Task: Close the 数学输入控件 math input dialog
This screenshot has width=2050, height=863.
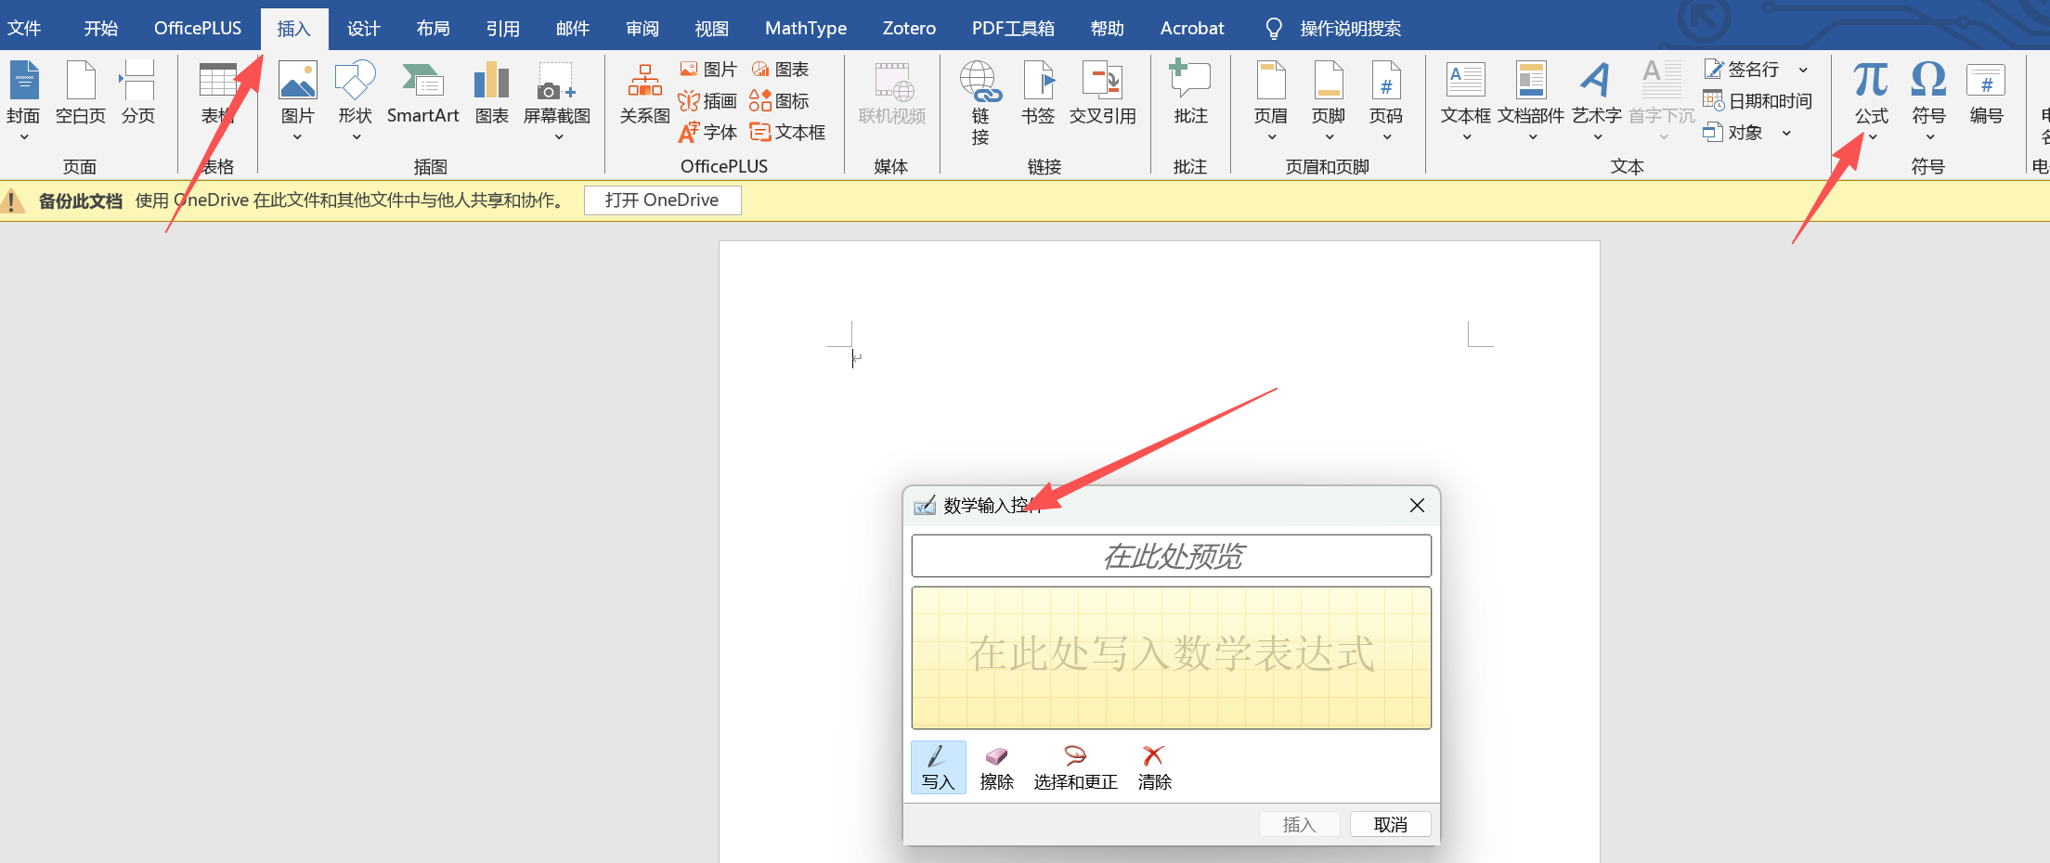Action: tap(1417, 505)
